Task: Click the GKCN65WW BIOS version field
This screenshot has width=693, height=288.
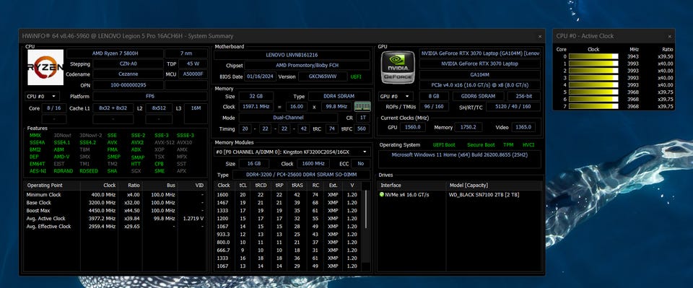Action: point(323,77)
